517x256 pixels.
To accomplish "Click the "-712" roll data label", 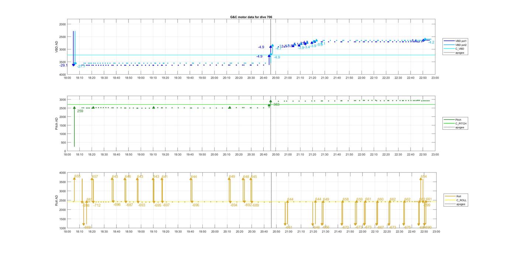I will (x=97, y=205).
